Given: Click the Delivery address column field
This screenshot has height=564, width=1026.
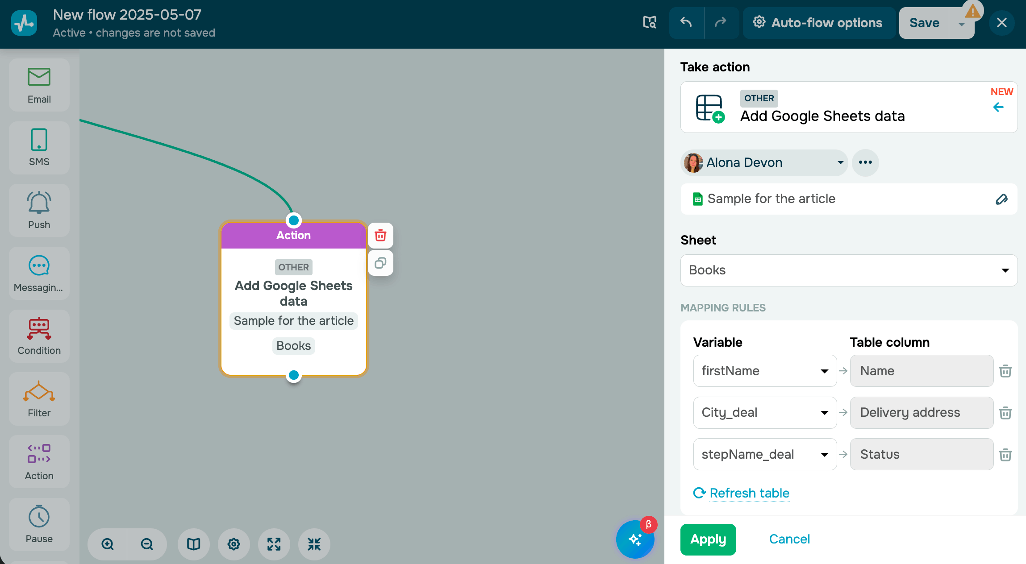Looking at the screenshot, I should coord(922,412).
